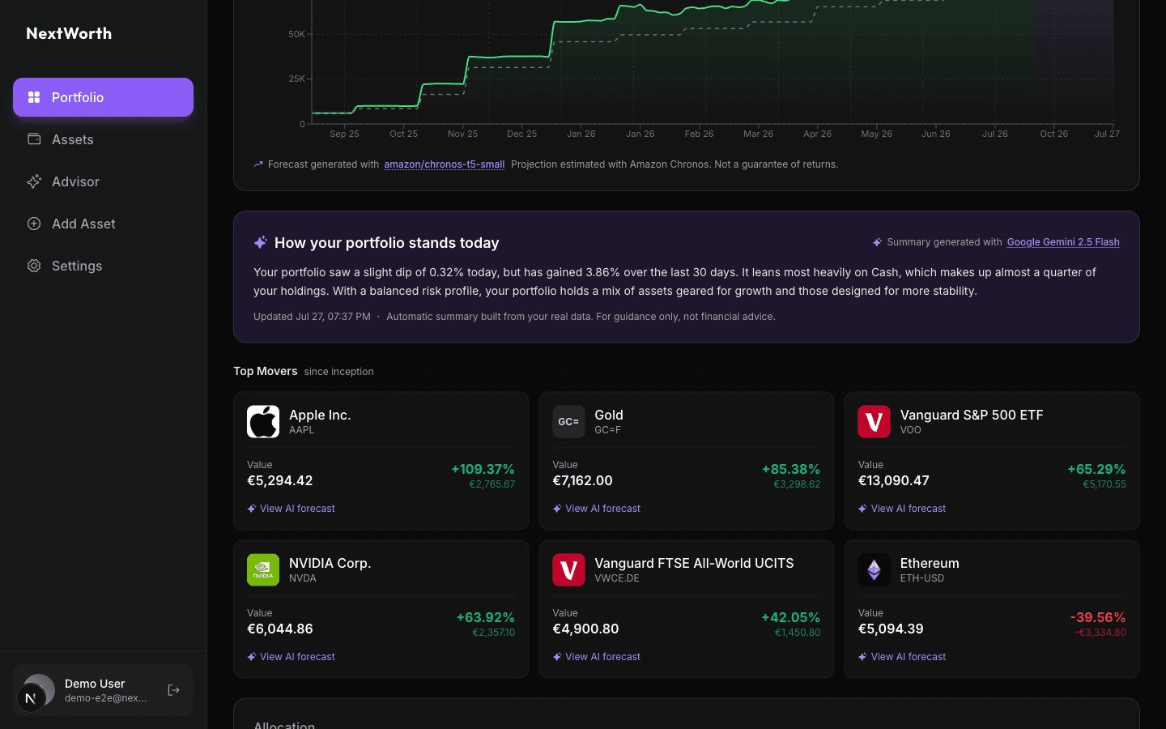The image size is (1166, 729).
Task: Click the €4,900.80 value
Action: (x=585, y=629)
